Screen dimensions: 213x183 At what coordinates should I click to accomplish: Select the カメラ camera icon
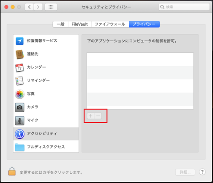19,107
